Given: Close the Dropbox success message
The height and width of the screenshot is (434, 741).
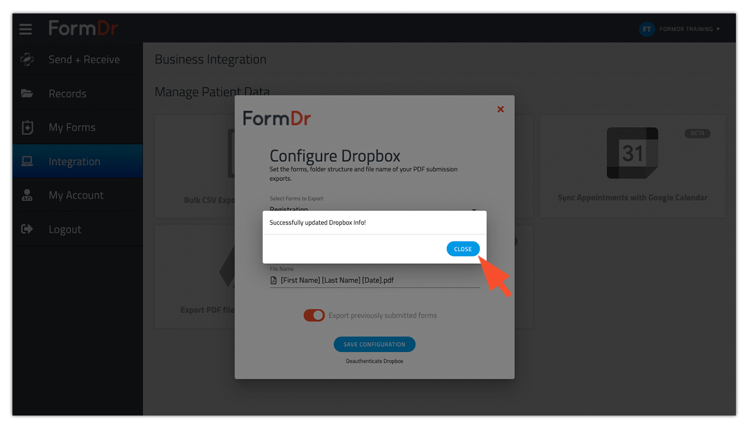Looking at the screenshot, I should 463,249.
